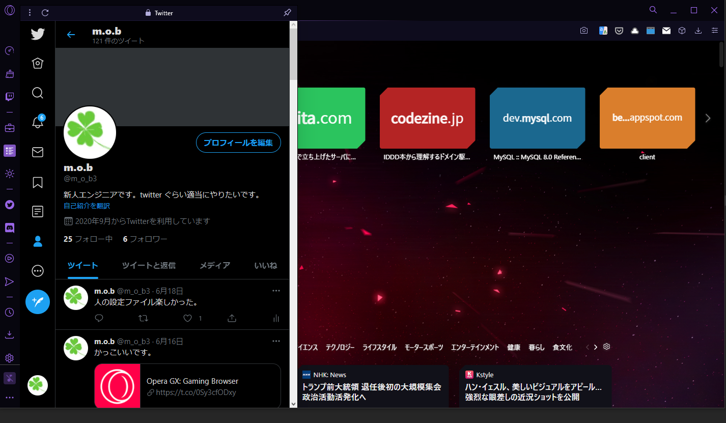Open Twitter Messages envelope icon

click(38, 152)
